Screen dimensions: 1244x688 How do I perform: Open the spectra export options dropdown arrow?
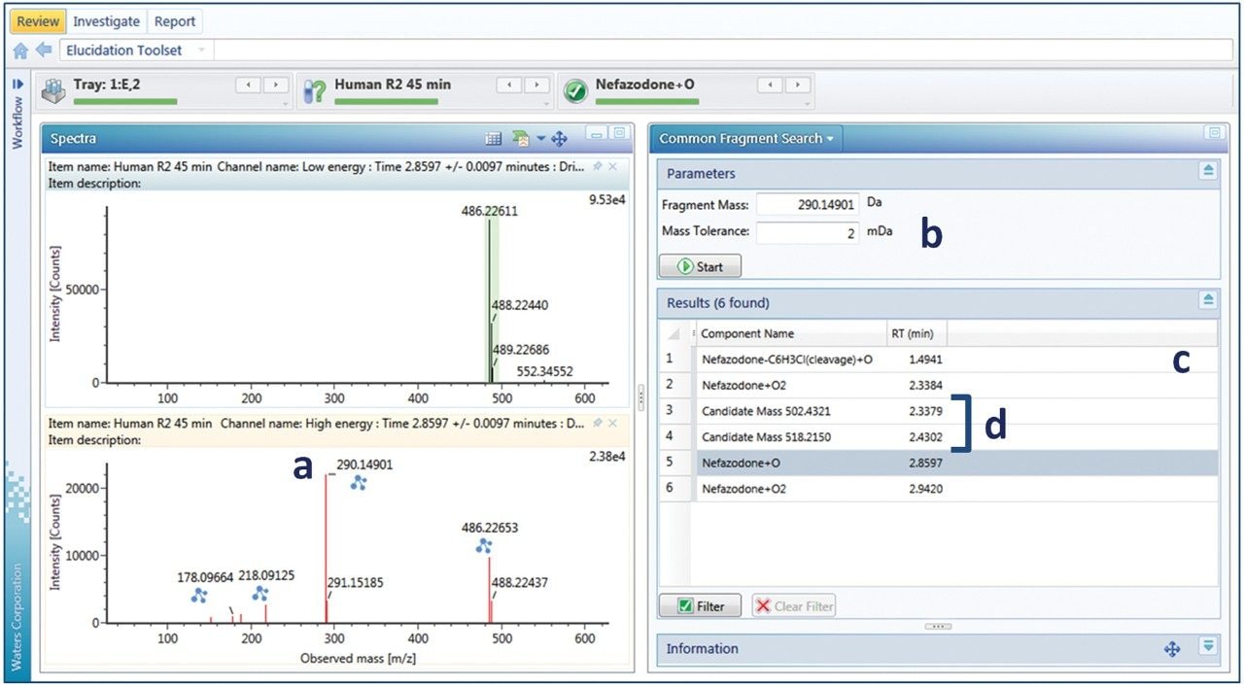[x=541, y=139]
